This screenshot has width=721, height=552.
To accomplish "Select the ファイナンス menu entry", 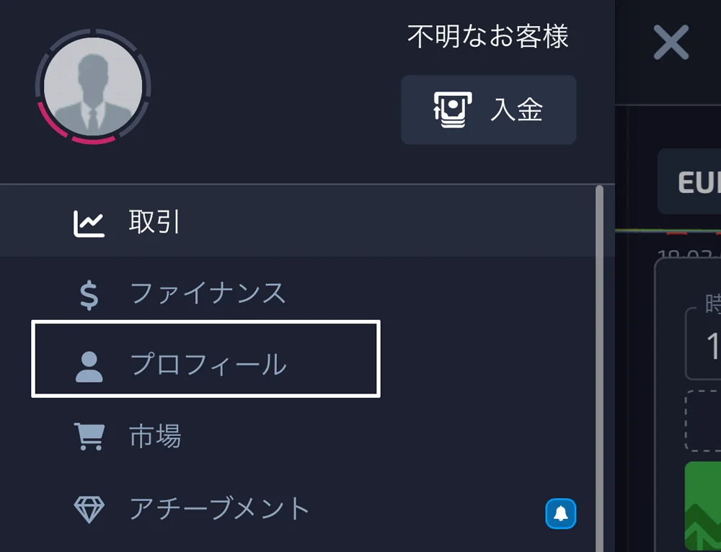I will click(206, 293).
